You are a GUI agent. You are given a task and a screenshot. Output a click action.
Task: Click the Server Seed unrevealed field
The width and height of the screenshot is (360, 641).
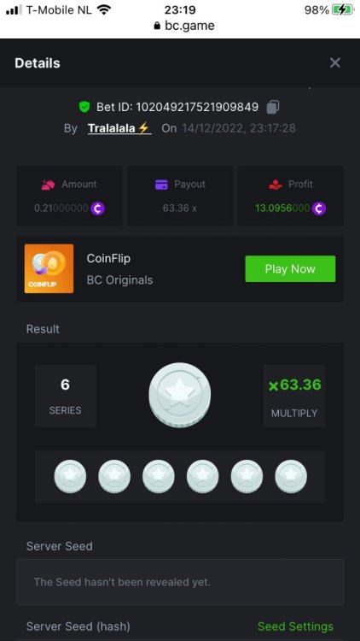coord(180,582)
